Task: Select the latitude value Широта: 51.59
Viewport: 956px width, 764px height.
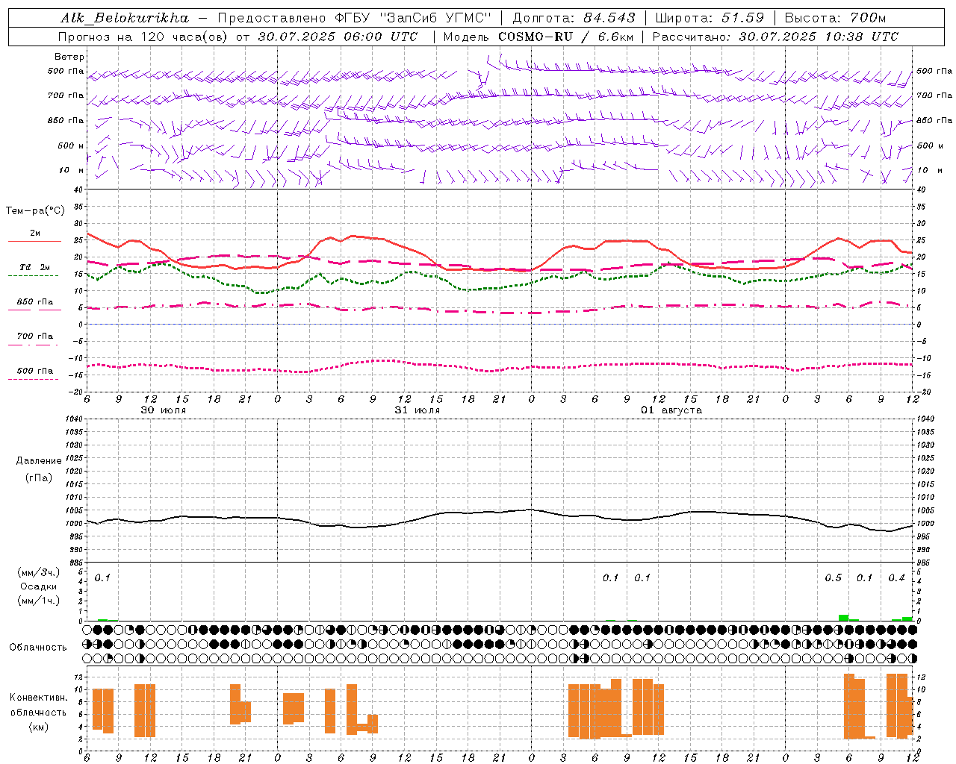Action: click(x=710, y=18)
